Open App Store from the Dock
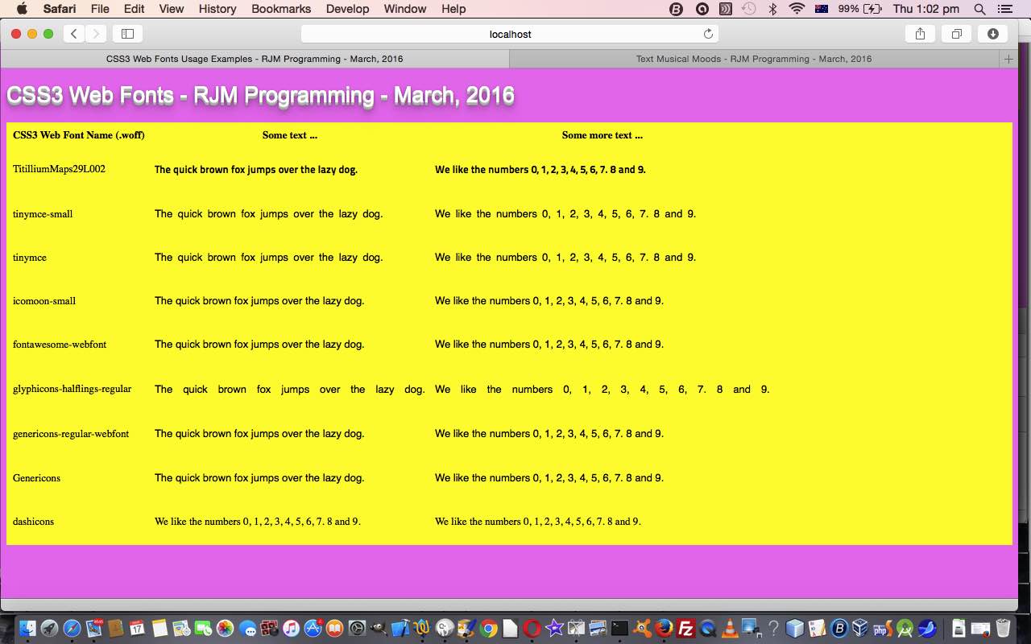This screenshot has height=644, width=1031. point(313,628)
